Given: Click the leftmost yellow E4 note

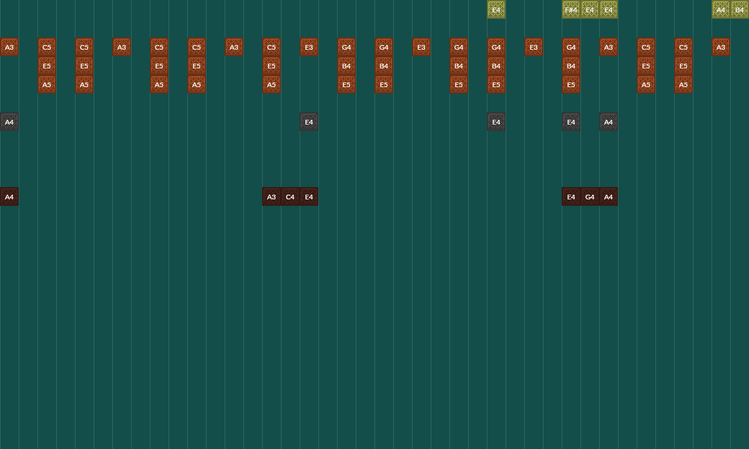Looking at the screenshot, I should click(496, 9).
